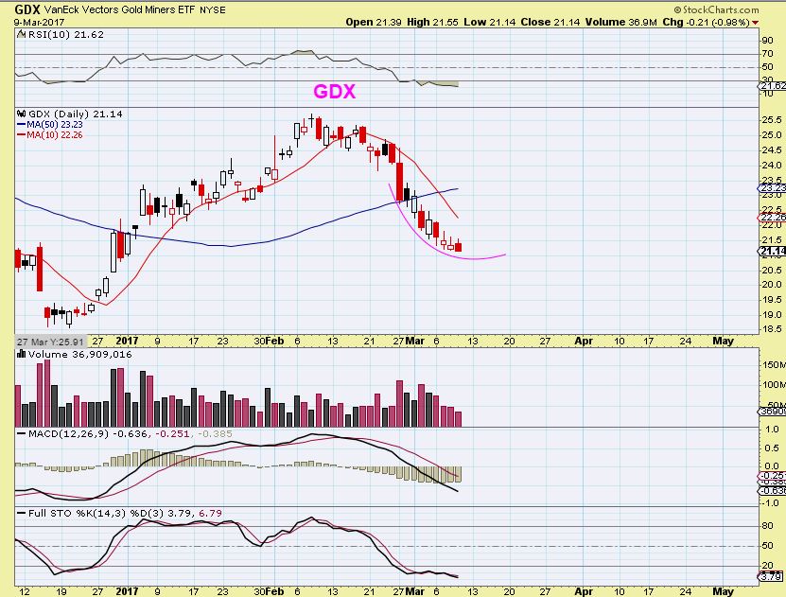Click the 22.26 MA(10) price tag on axis
The width and height of the screenshot is (786, 597).
pos(772,217)
